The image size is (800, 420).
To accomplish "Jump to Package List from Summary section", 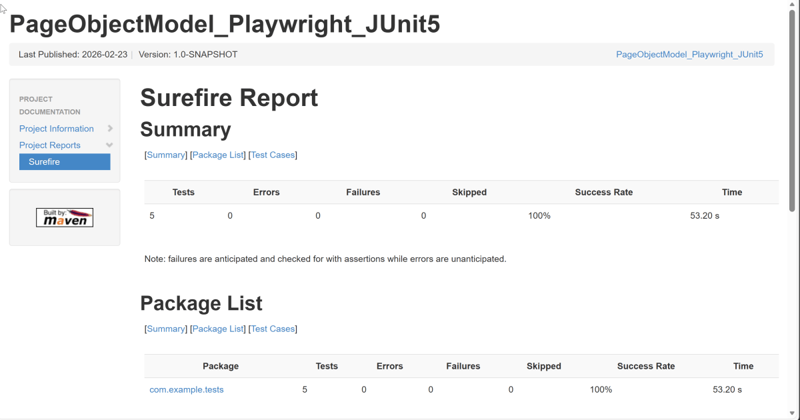I will (218, 155).
